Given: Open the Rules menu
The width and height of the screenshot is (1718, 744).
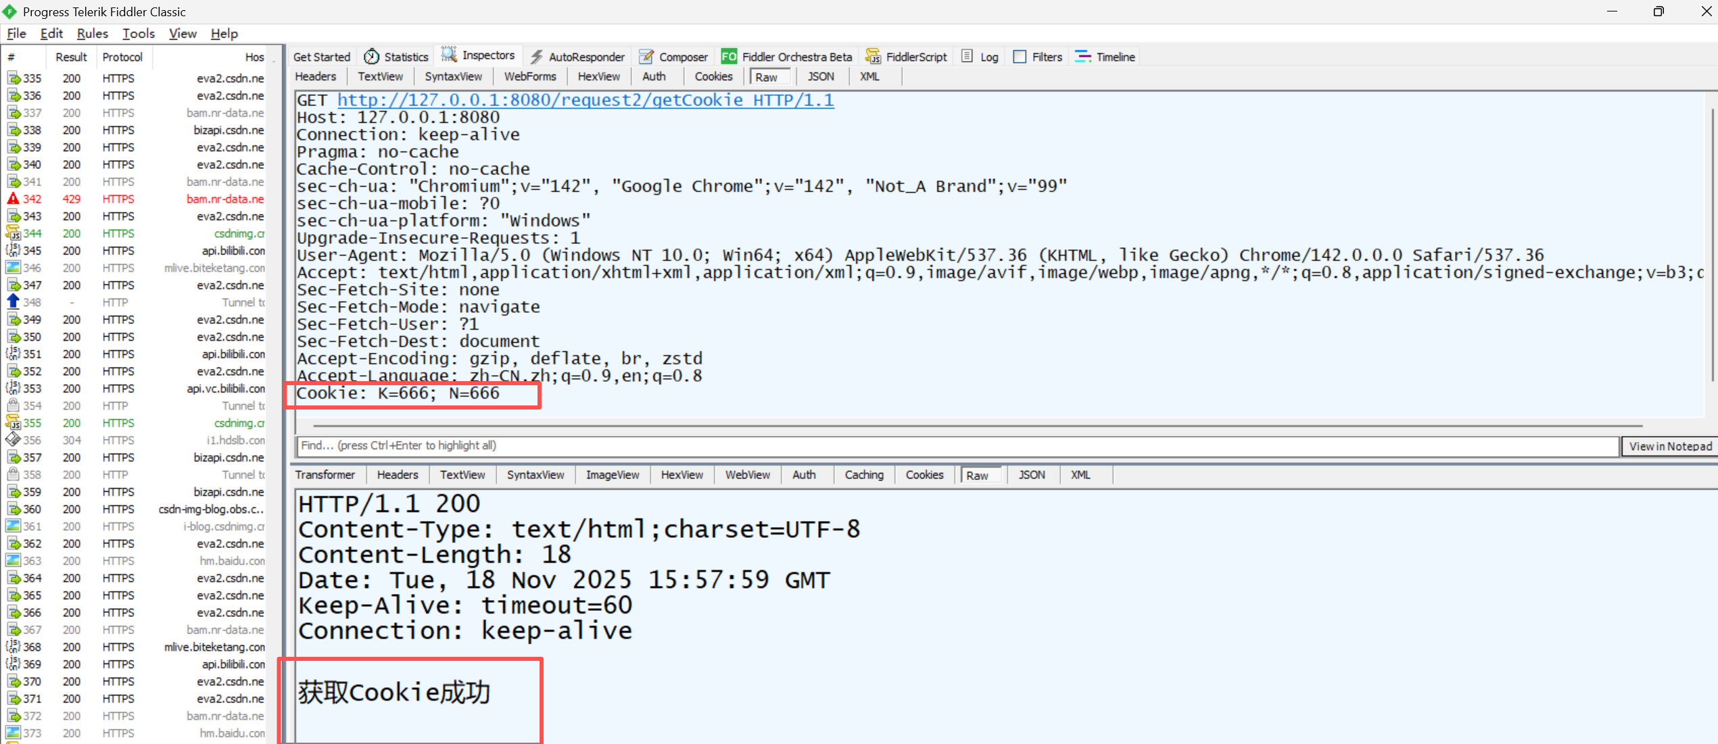Looking at the screenshot, I should click(x=92, y=33).
